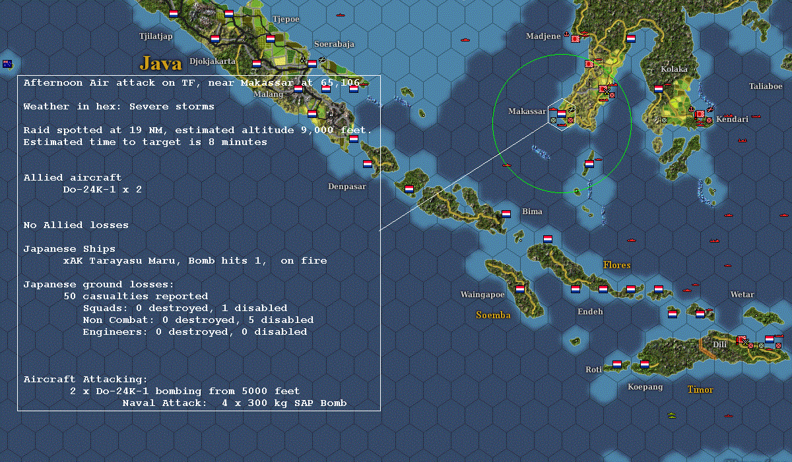The width and height of the screenshot is (792, 462).
Task: Select the Dutch flag east of Denpasar
Action: (x=409, y=188)
